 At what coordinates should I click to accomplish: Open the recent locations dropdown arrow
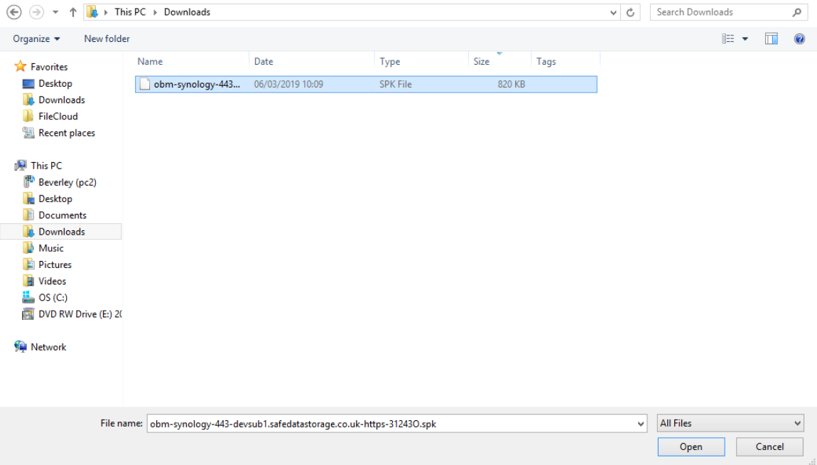click(x=55, y=12)
